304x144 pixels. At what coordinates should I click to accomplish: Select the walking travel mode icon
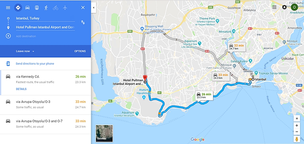46,8
